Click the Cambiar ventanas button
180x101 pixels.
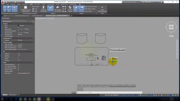tap(70, 9)
